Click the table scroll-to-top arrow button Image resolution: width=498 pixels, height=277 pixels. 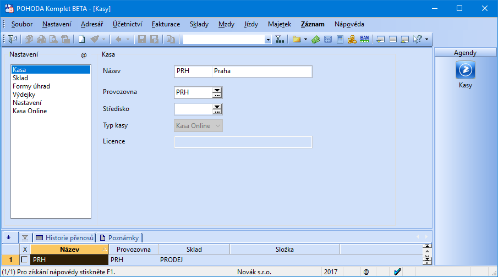(427, 246)
